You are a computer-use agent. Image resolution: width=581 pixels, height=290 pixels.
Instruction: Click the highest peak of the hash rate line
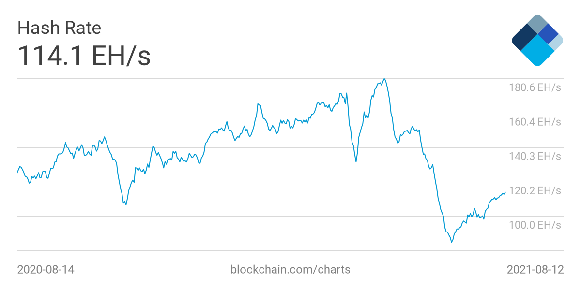coord(384,79)
